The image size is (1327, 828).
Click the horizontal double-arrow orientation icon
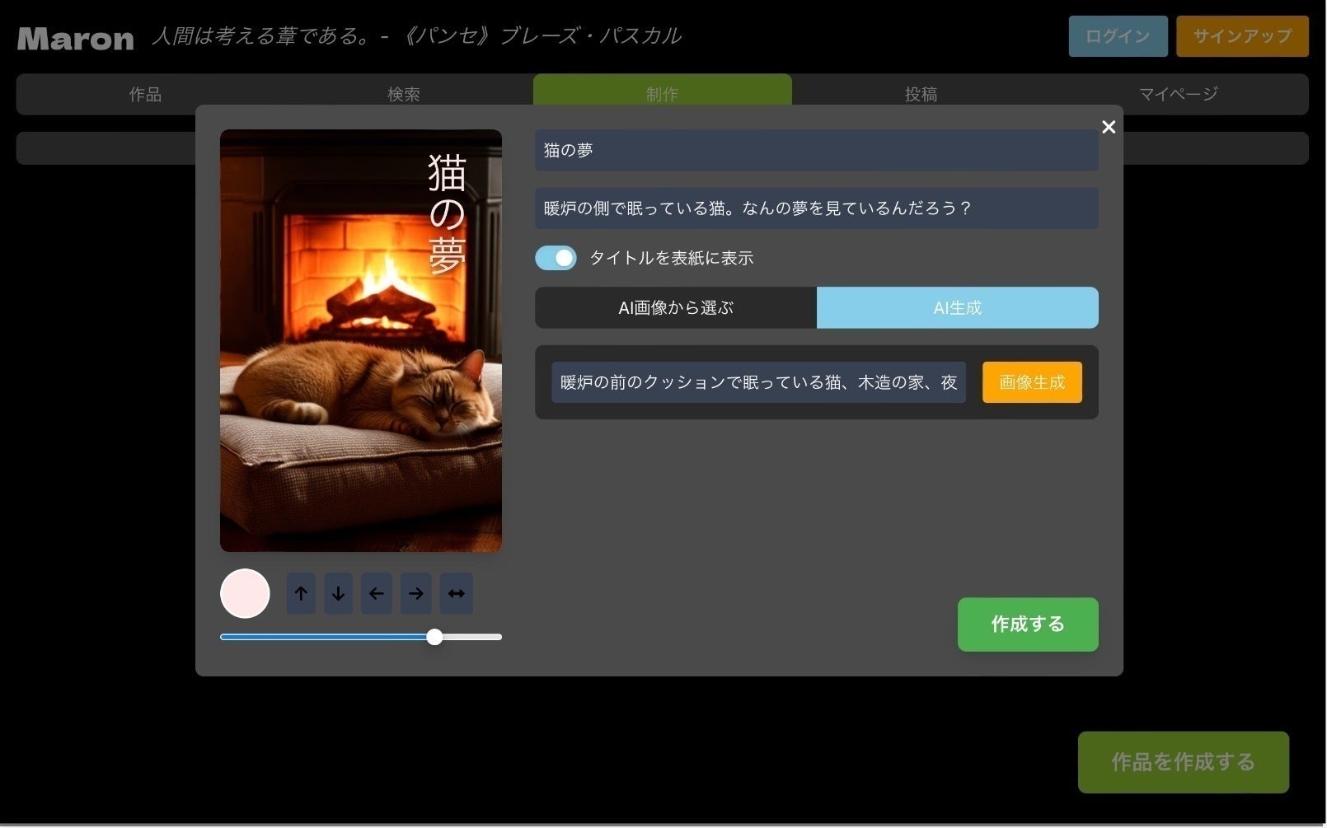pyautogui.click(x=456, y=593)
